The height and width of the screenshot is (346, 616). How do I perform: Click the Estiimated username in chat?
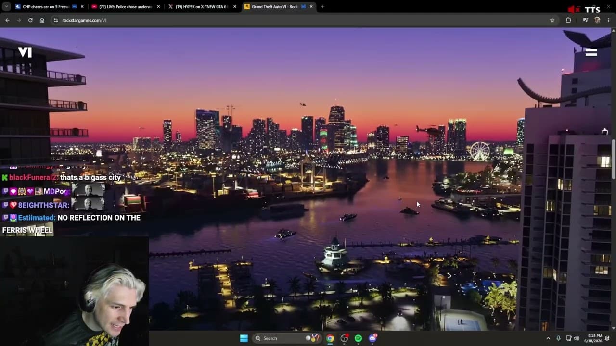[x=37, y=218]
